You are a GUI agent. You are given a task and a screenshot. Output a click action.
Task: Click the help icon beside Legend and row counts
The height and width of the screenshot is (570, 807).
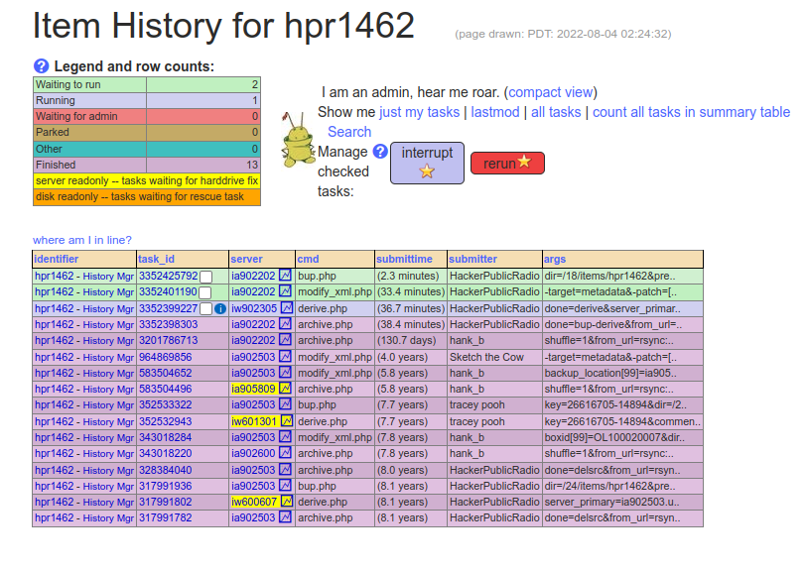[x=41, y=66]
